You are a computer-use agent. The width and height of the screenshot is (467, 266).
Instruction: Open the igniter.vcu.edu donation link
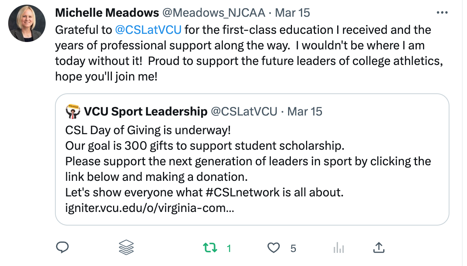click(x=150, y=208)
